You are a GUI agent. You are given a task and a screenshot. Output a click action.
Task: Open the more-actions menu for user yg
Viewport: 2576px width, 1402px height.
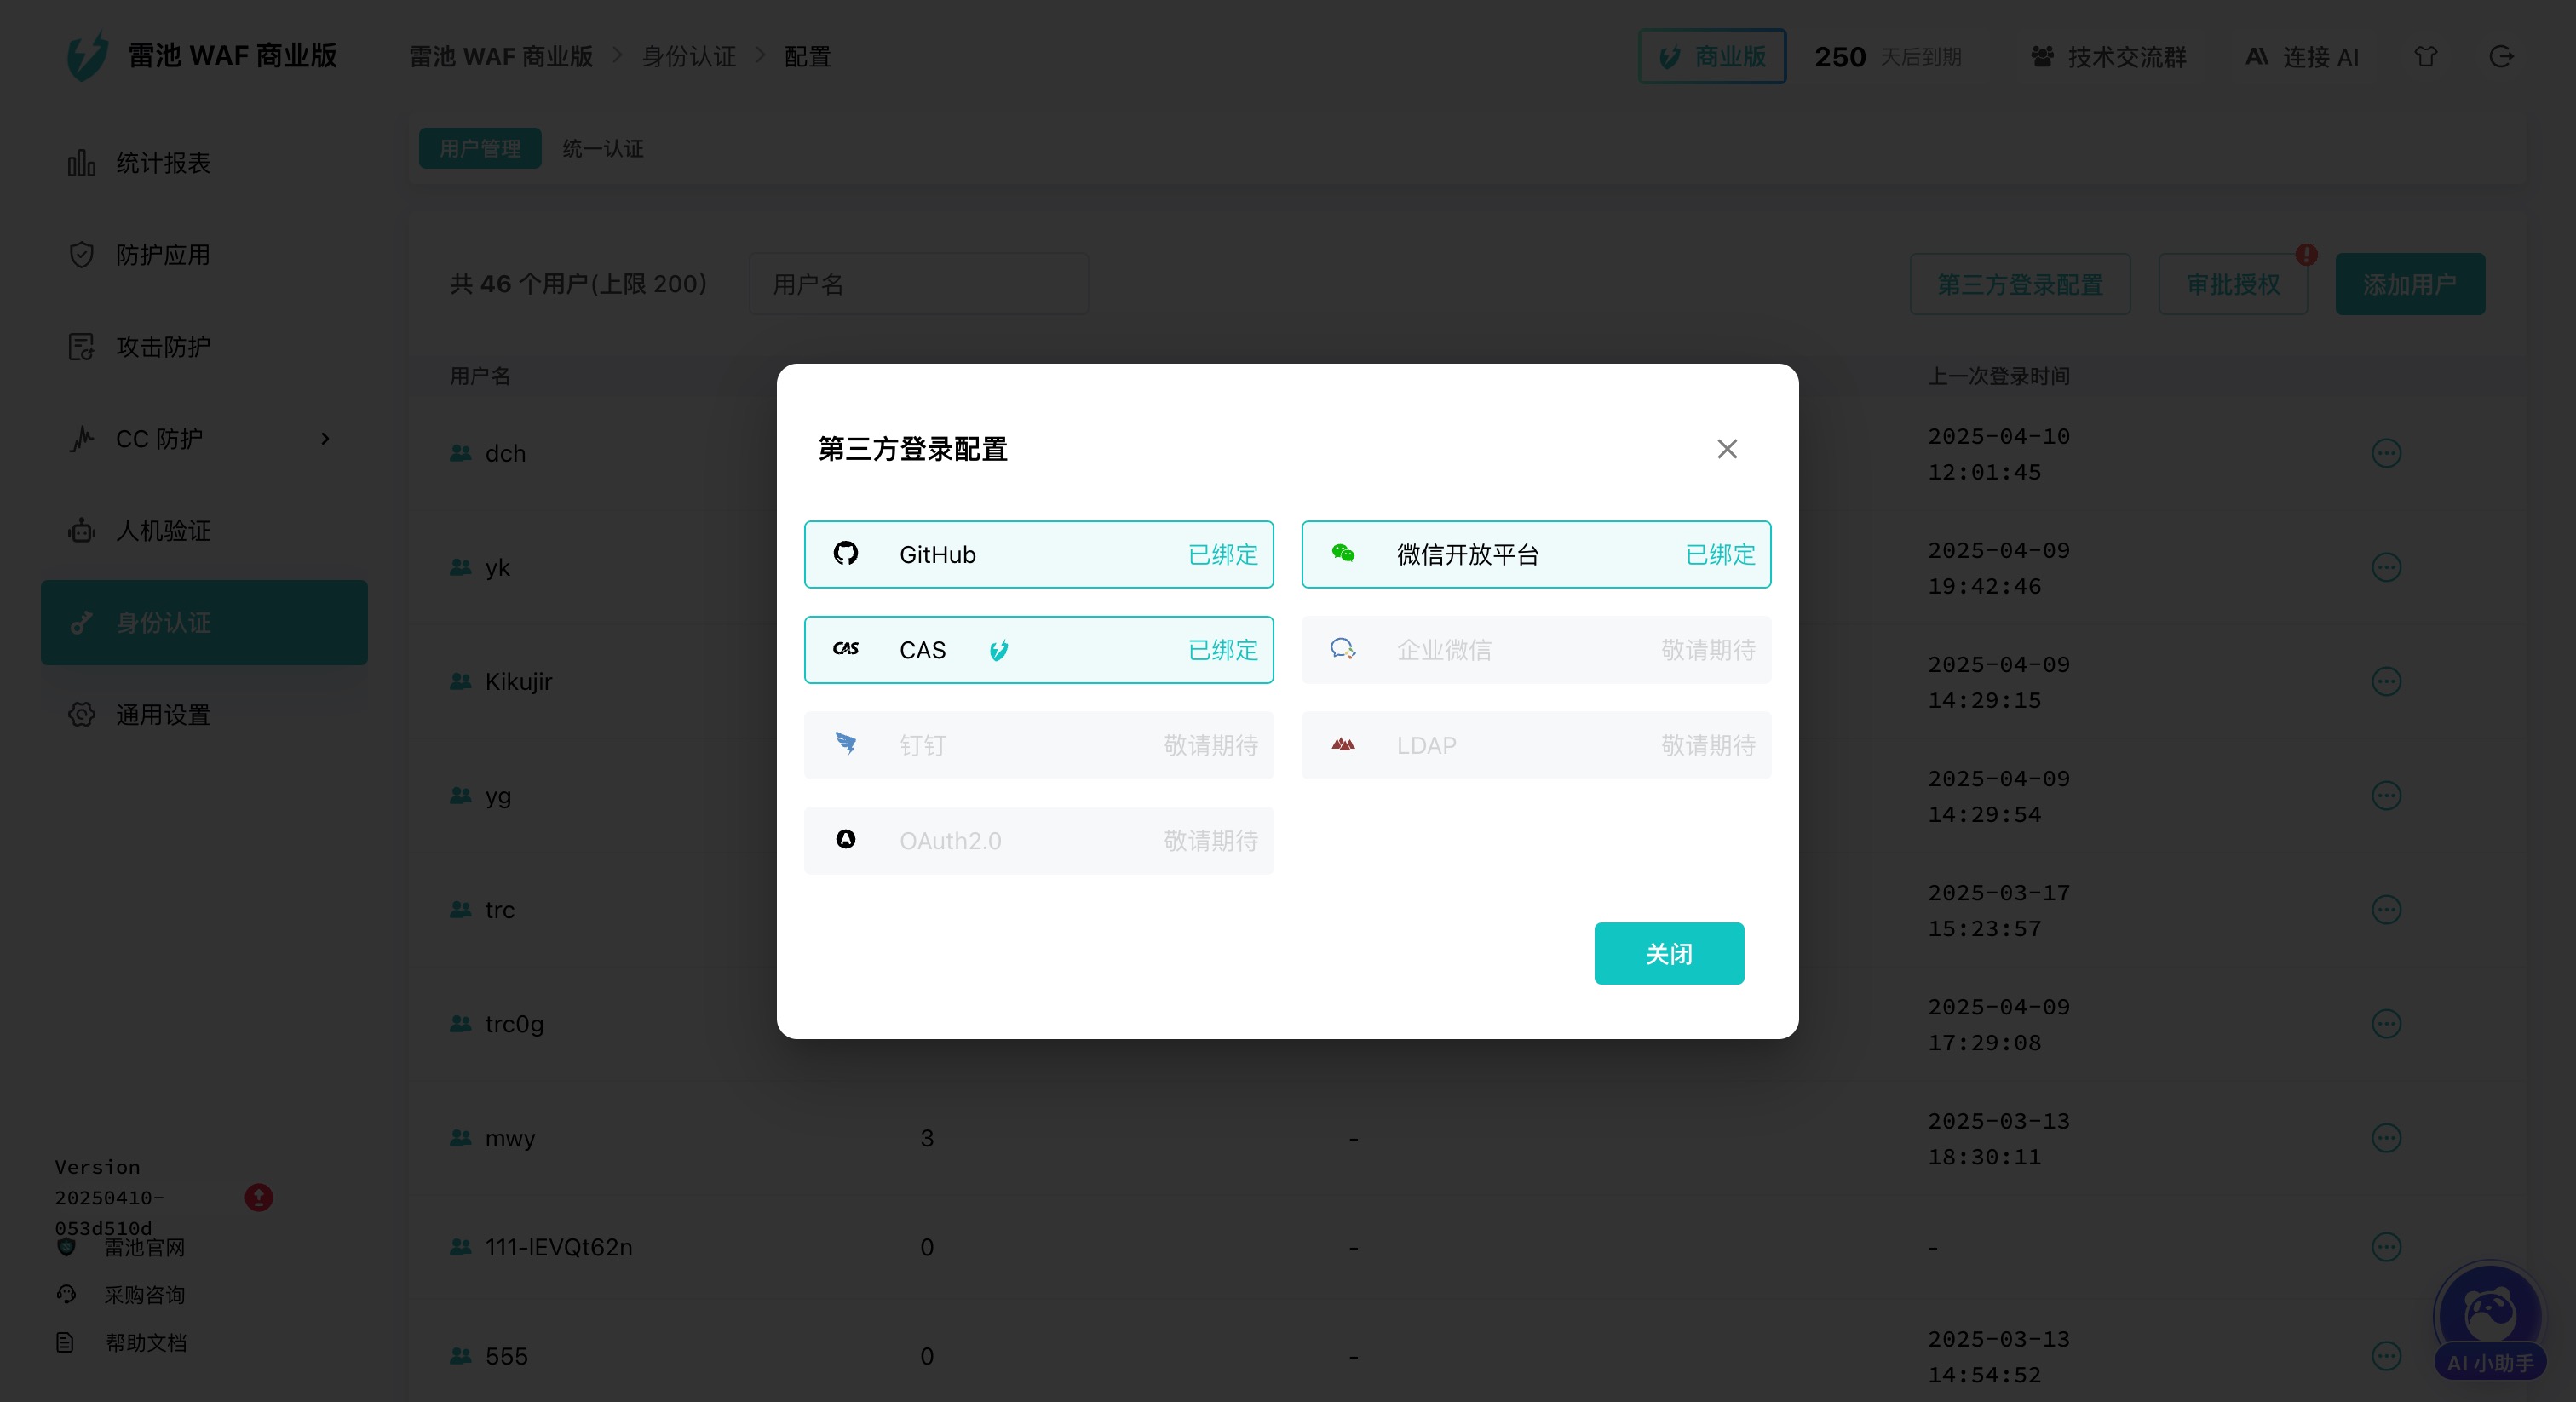(x=2386, y=795)
